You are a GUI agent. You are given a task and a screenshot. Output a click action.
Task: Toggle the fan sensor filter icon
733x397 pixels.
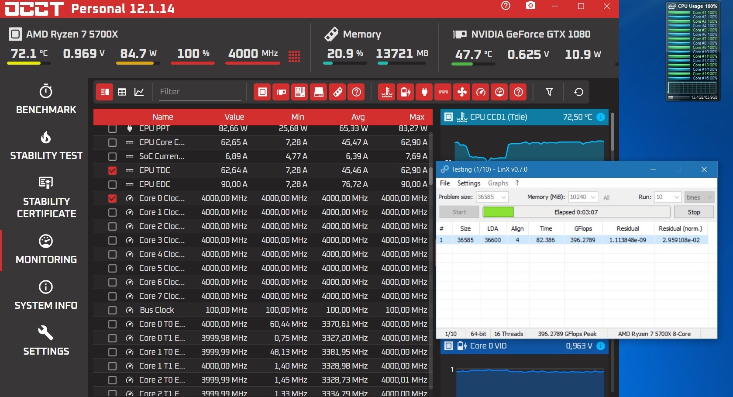point(462,92)
